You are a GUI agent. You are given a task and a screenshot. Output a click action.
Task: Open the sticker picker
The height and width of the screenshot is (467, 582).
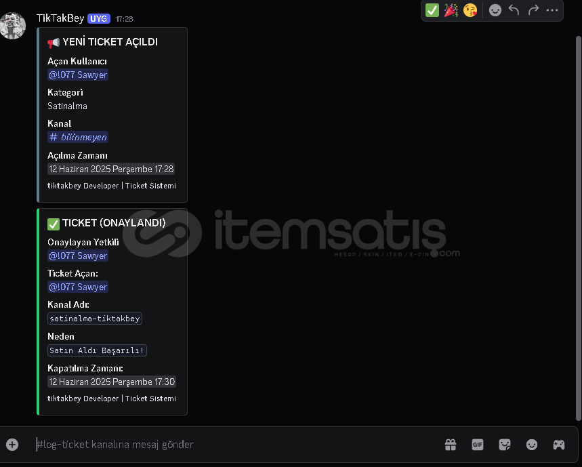tap(505, 445)
